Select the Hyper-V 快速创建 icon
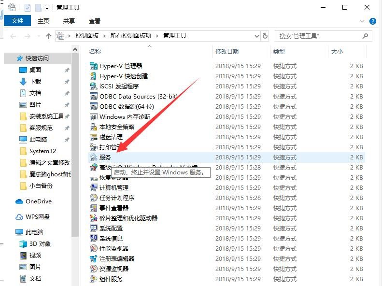382x286 pixels. [x=94, y=76]
